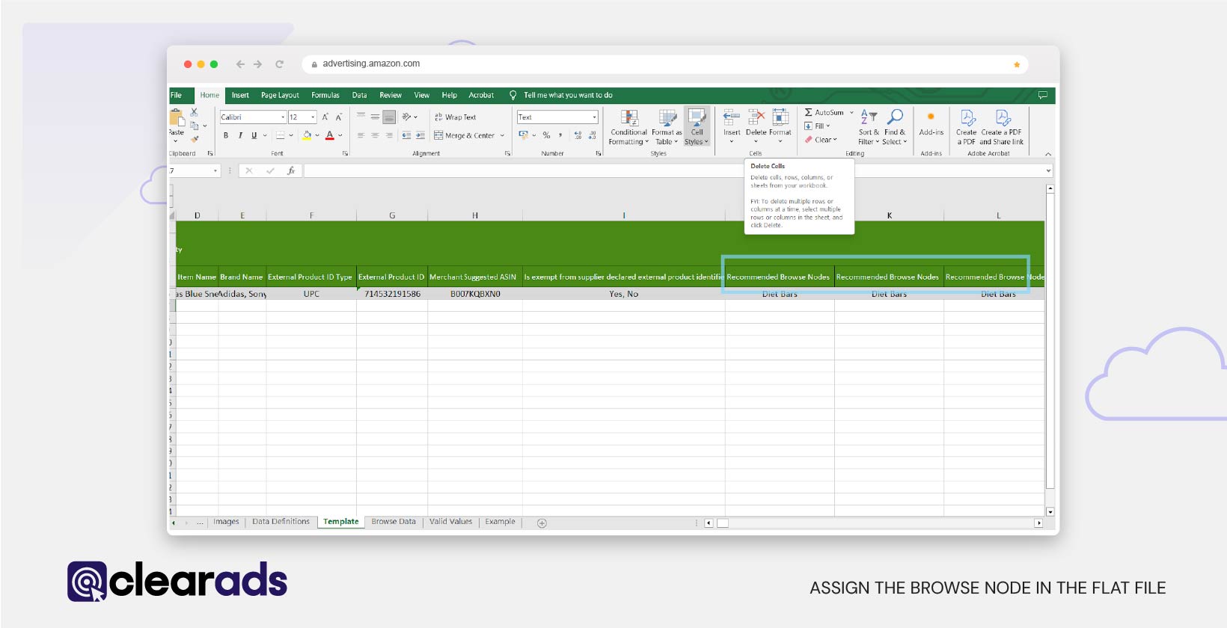Click Create a PDF and Share link
The width and height of the screenshot is (1227, 628).
click(1002, 127)
